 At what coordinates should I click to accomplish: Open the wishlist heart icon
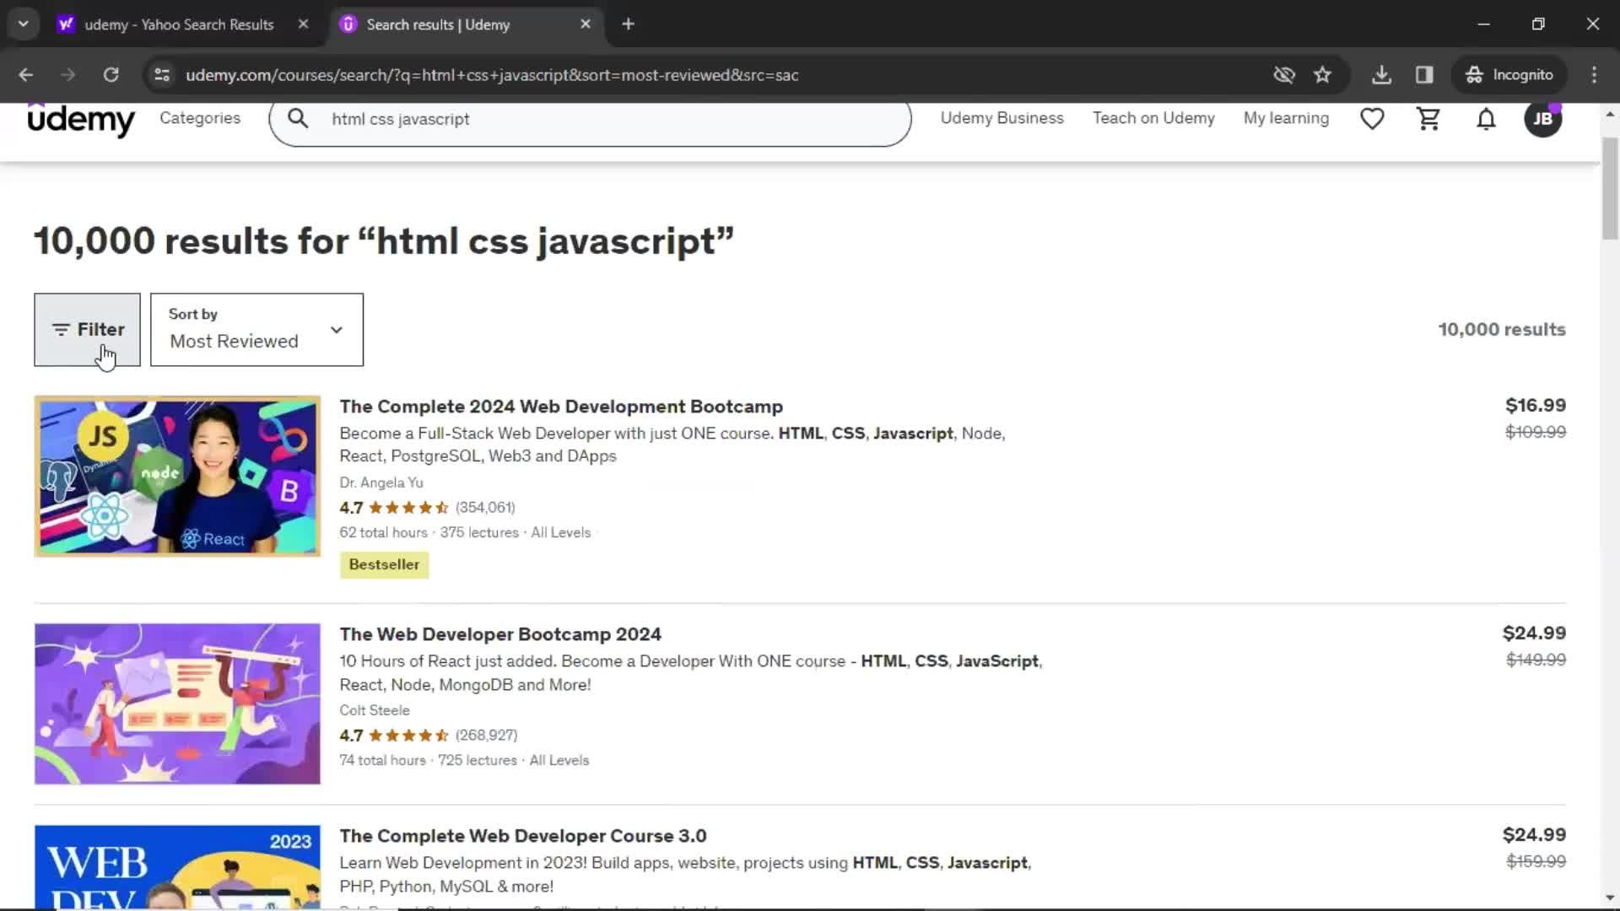click(x=1372, y=119)
